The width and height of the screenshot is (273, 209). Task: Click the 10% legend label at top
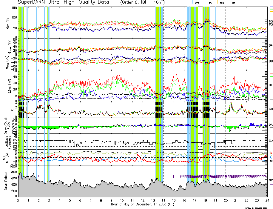coord(222,2)
